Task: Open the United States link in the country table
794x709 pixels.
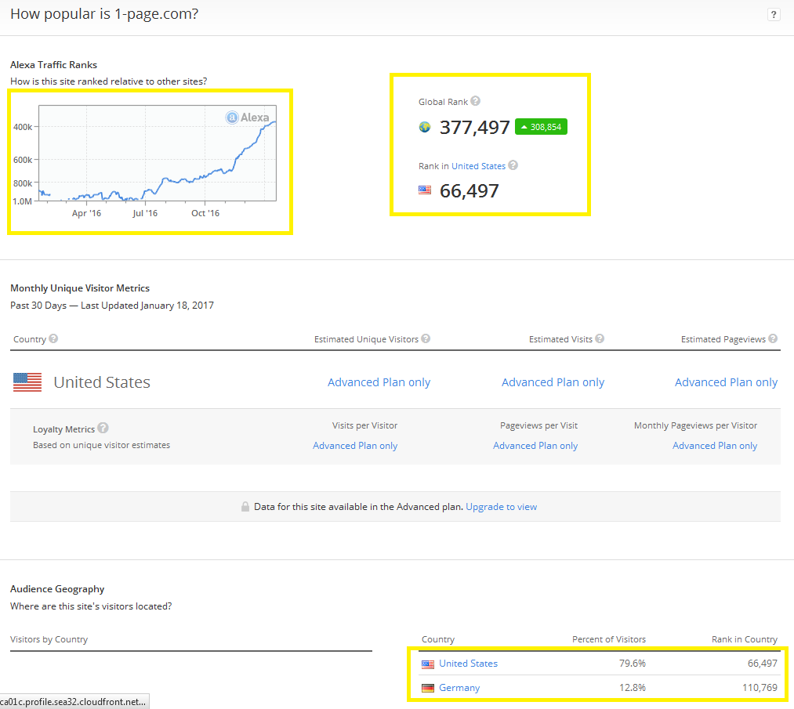Action: coord(469,664)
